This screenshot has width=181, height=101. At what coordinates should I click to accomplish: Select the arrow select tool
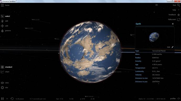2,16
